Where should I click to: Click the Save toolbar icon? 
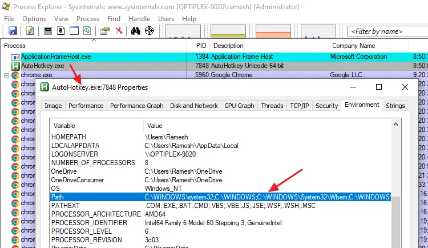13,31
